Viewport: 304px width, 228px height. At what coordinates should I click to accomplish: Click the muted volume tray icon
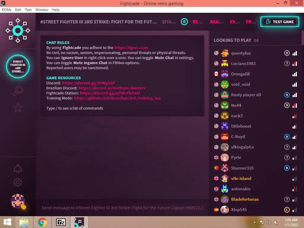click(x=276, y=222)
